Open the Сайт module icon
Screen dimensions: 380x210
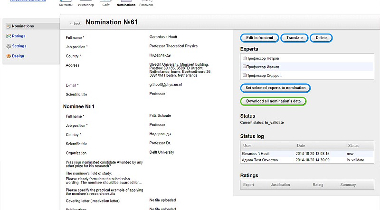tap(105, 1)
